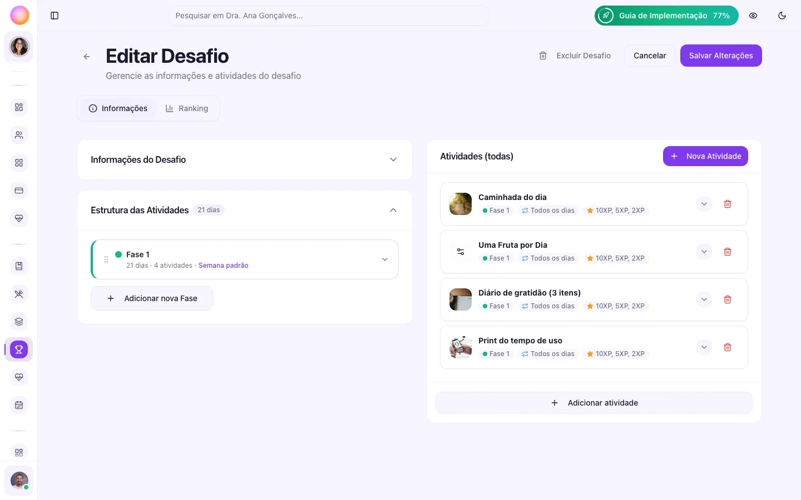This screenshot has width=801, height=500.
Task: Open the Guia de Implementação 77% progress
Action: tap(666, 16)
